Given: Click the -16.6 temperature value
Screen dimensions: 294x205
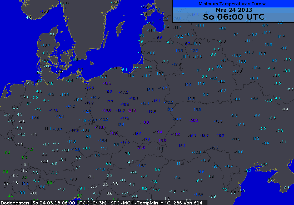Looking at the screenshot, I should click(x=157, y=38).
